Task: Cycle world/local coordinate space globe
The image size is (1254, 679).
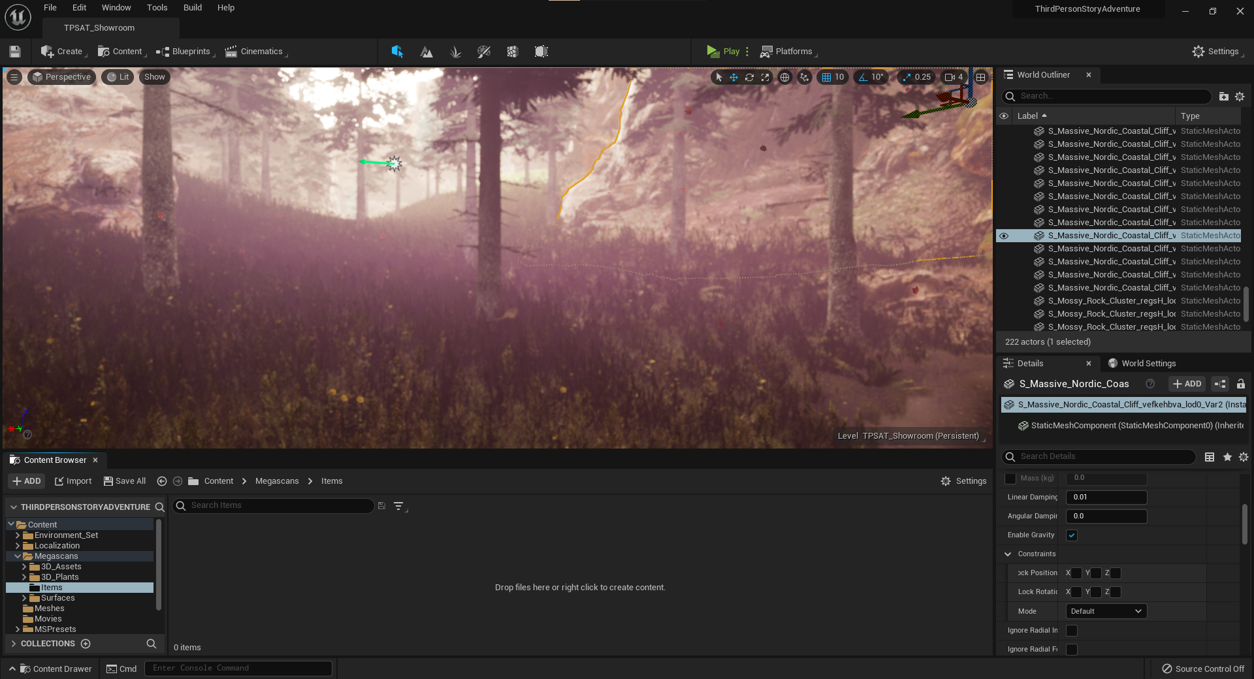Action: point(785,77)
